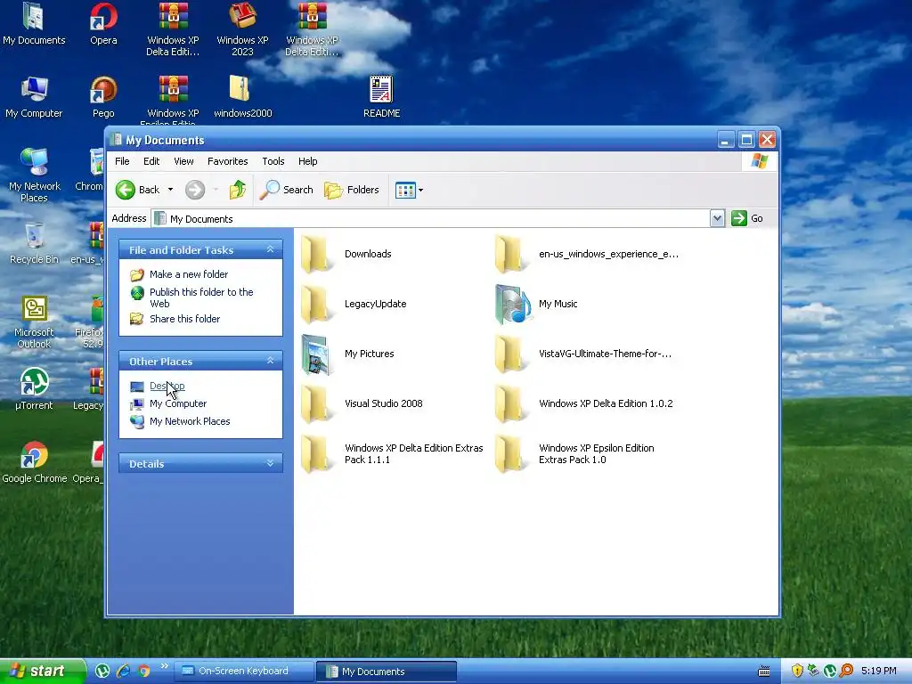Select My Network Places desktop icon
This screenshot has height=684, width=912.
tap(34, 162)
